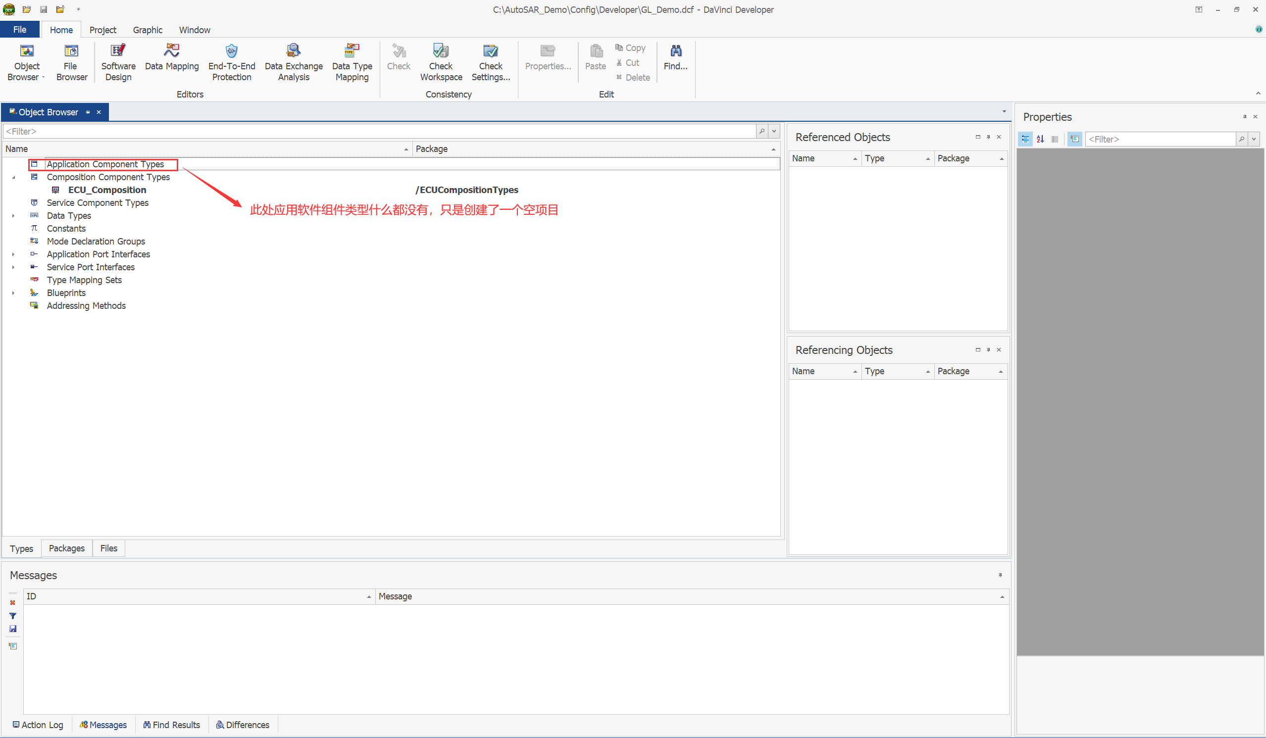This screenshot has width=1266, height=738.
Task: Launch Data Exchange Analysis
Action: 294,62
